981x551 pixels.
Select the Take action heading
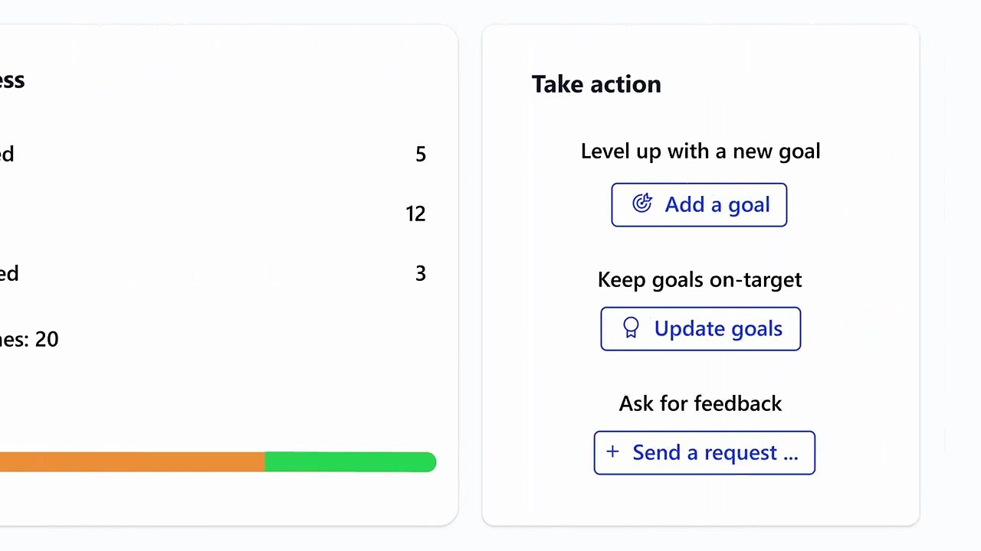pos(596,84)
